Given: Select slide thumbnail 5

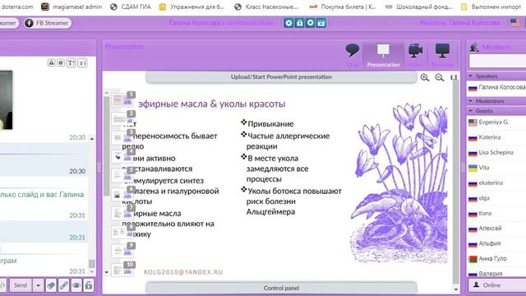Looking at the screenshot, I should [122, 175].
